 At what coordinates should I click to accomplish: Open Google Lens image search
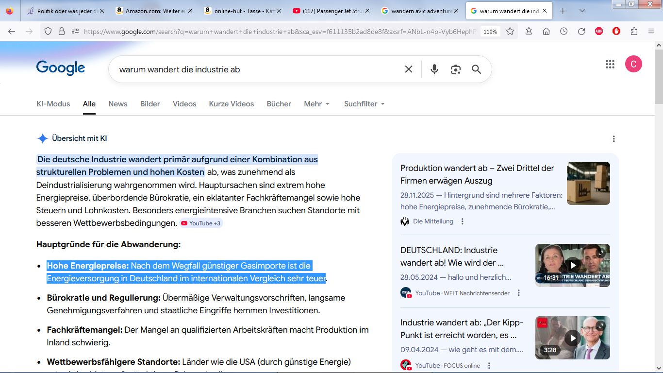(455, 69)
